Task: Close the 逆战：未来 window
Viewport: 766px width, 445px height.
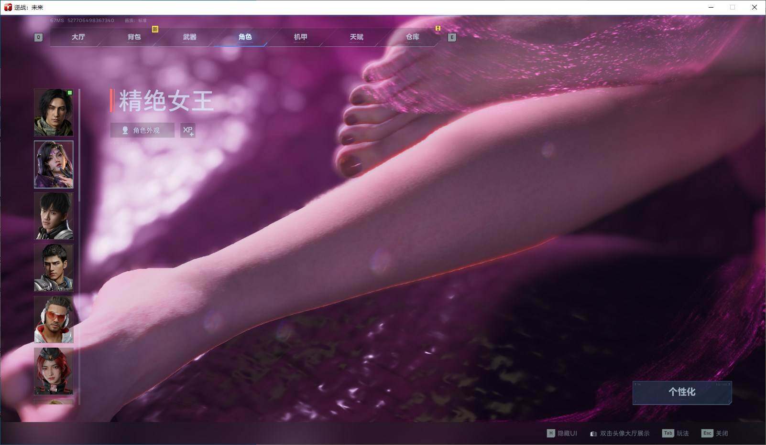Action: 755,7
